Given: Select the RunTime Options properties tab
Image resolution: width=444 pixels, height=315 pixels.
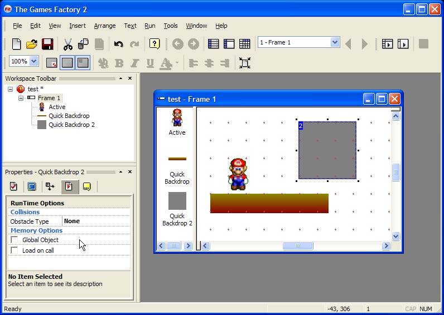Looking at the screenshot, I should click(x=69, y=186).
